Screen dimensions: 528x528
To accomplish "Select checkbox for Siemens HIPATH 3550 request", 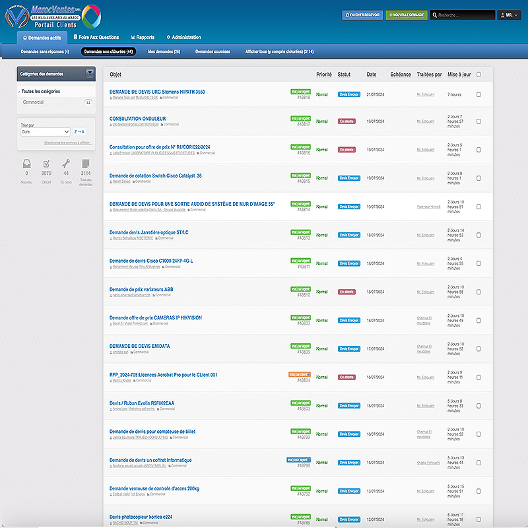I will coord(479,94).
